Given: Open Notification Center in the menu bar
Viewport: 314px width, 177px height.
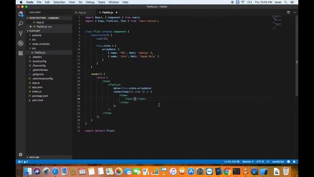Looking at the screenshot, I should click(x=292, y=2).
